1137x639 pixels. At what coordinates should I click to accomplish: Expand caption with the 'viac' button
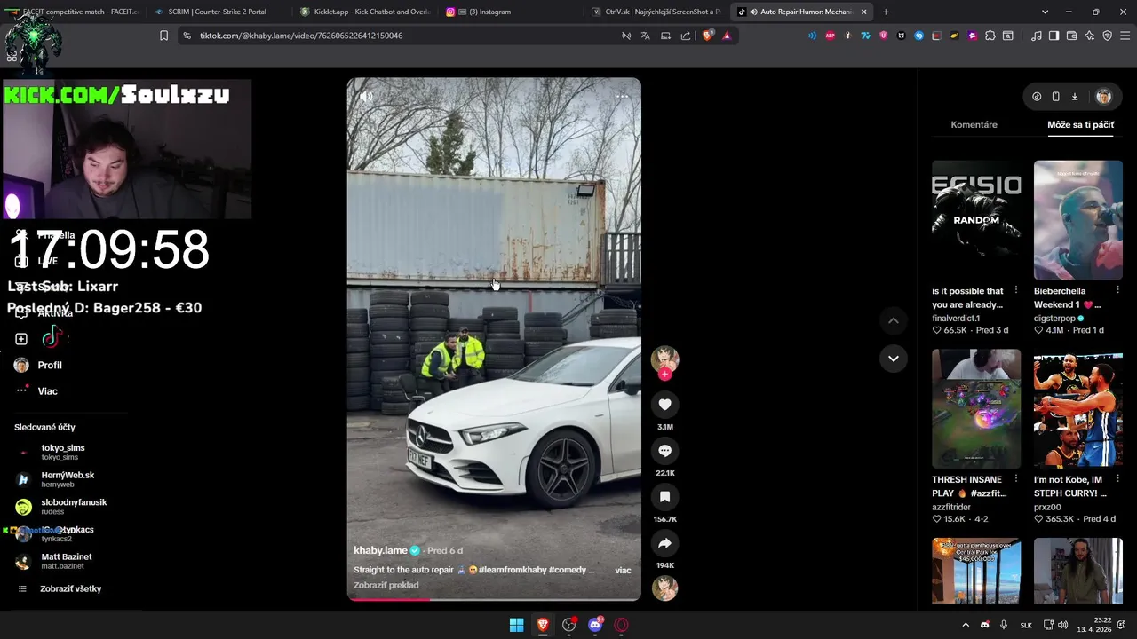click(623, 571)
